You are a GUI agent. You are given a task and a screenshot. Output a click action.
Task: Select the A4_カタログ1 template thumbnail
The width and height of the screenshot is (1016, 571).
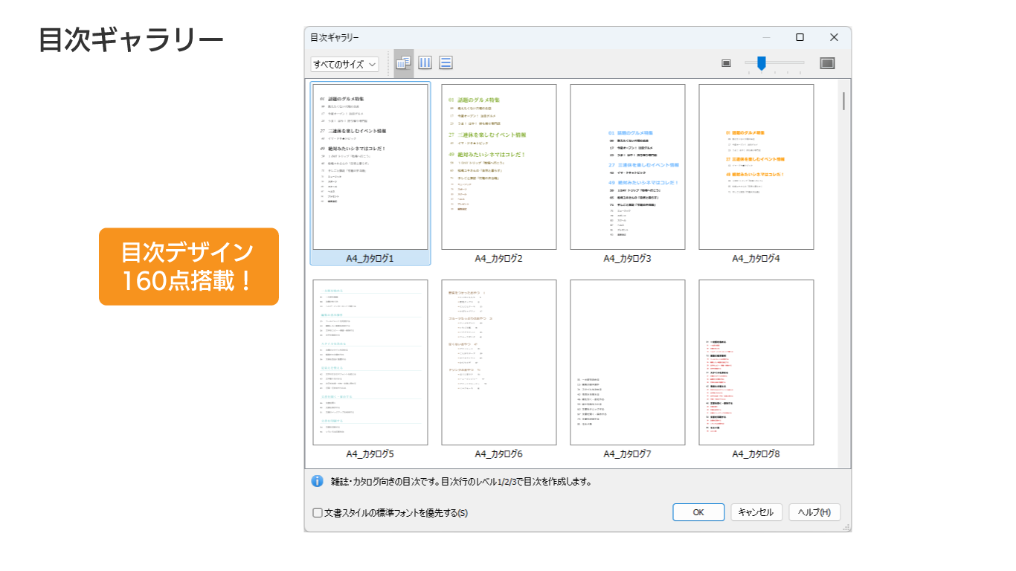(370, 167)
